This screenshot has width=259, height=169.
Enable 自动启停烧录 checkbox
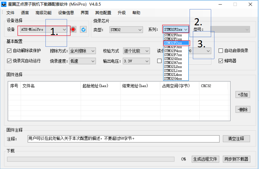point(221,51)
